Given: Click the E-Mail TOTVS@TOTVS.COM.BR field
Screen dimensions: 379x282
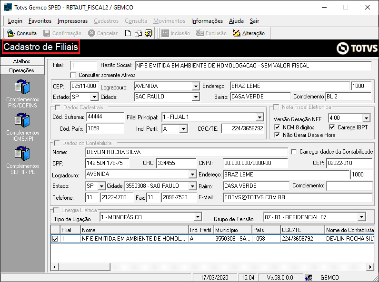Looking at the screenshot, I should (x=298, y=197).
